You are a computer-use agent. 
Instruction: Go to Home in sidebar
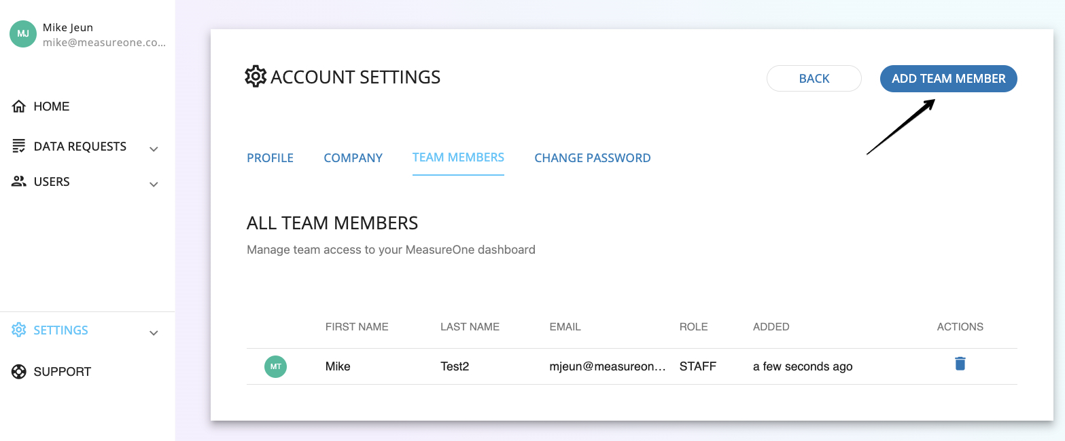point(52,107)
